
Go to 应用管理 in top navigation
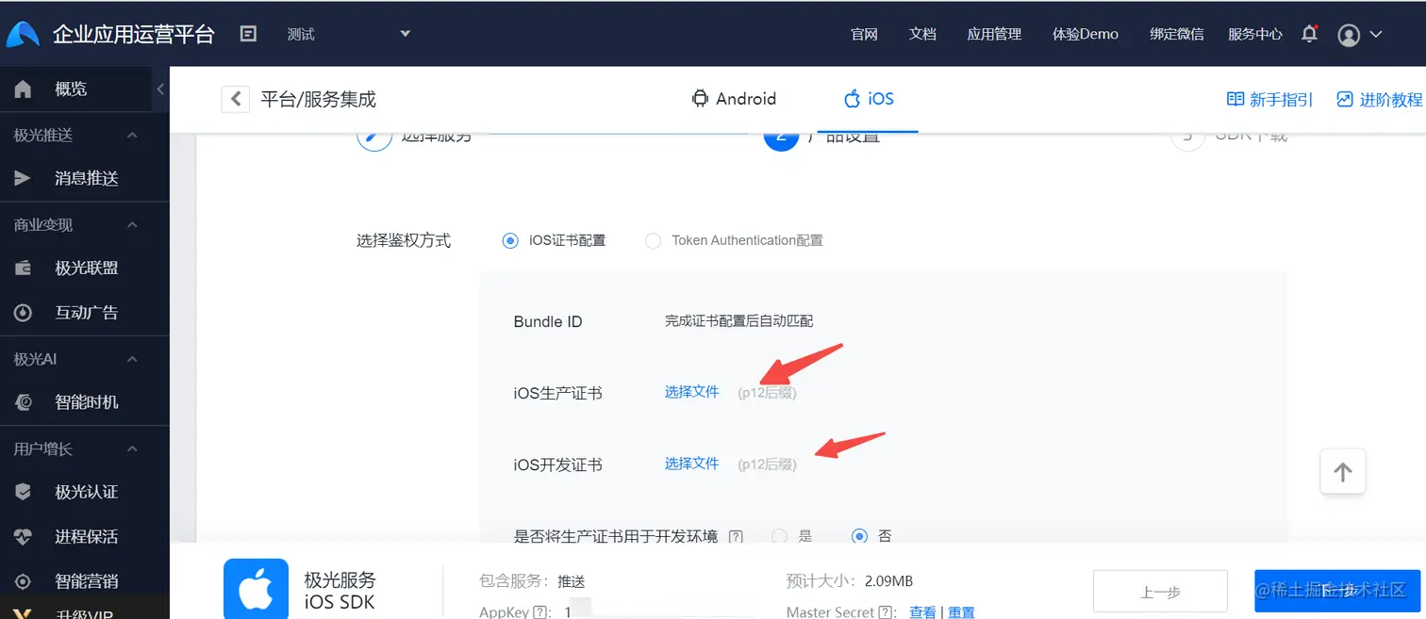(x=994, y=34)
